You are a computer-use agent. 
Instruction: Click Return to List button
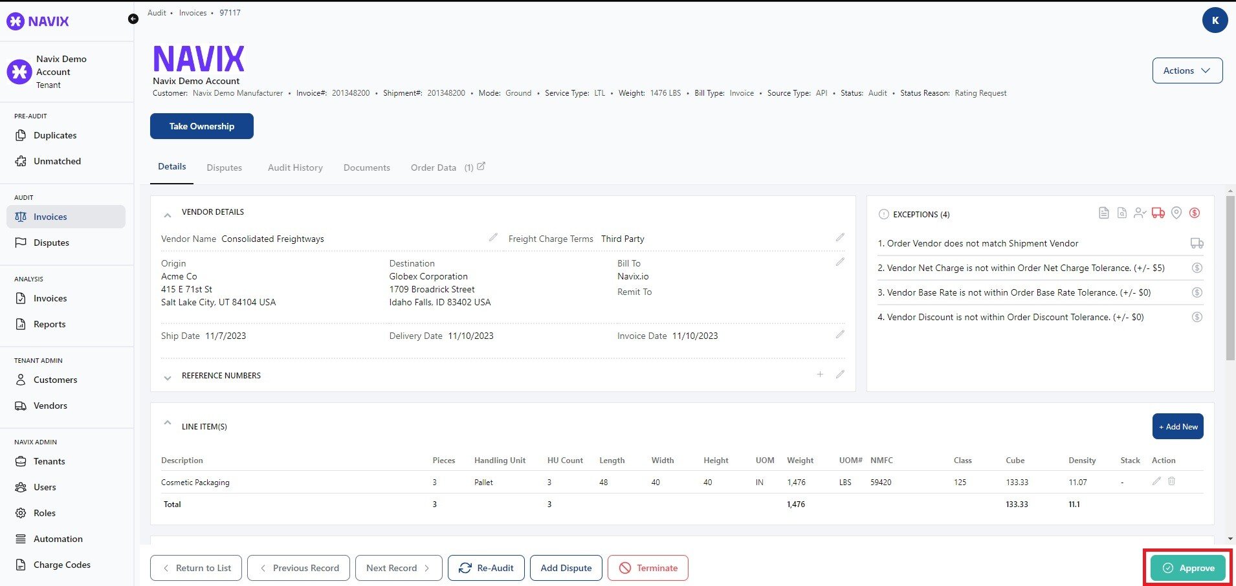[196, 568]
